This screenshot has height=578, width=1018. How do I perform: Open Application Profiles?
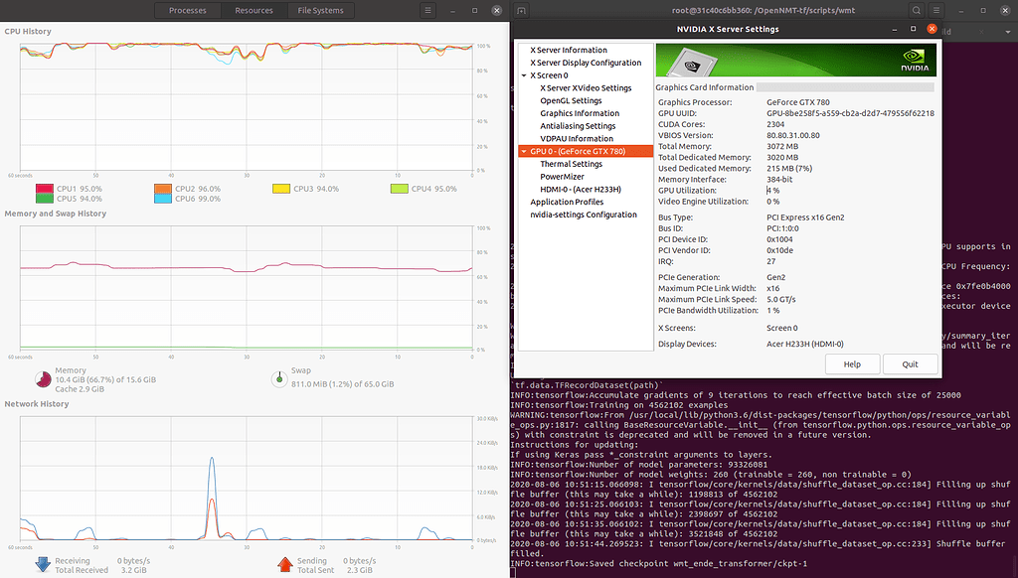click(x=567, y=202)
